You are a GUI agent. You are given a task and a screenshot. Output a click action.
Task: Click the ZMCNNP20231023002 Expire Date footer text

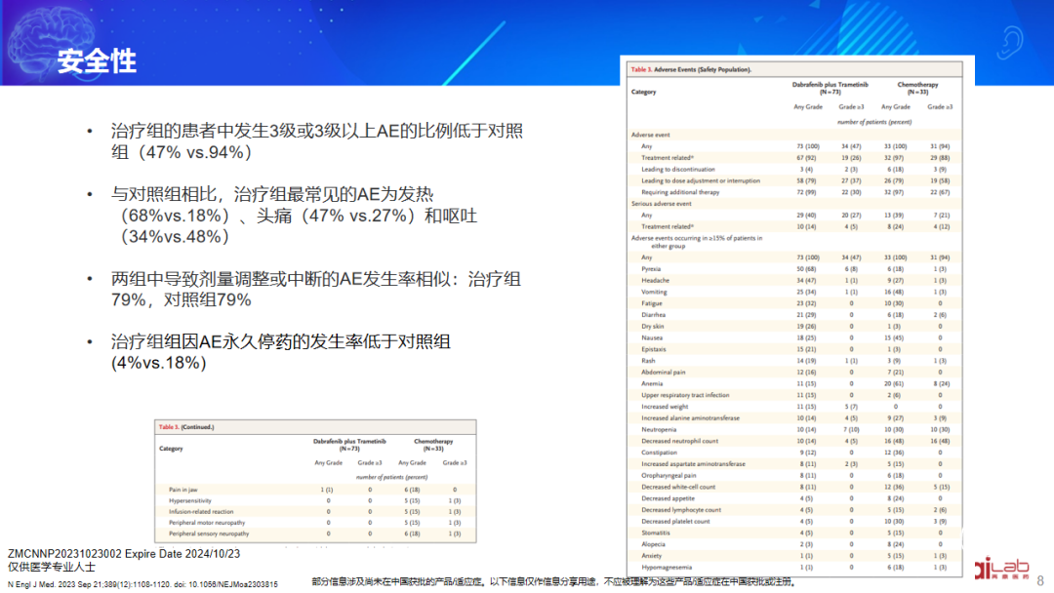pyautogui.click(x=124, y=554)
